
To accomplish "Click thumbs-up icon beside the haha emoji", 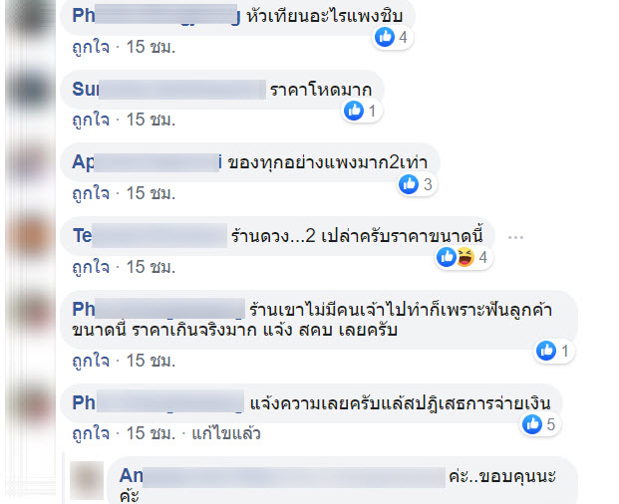I will (x=447, y=257).
